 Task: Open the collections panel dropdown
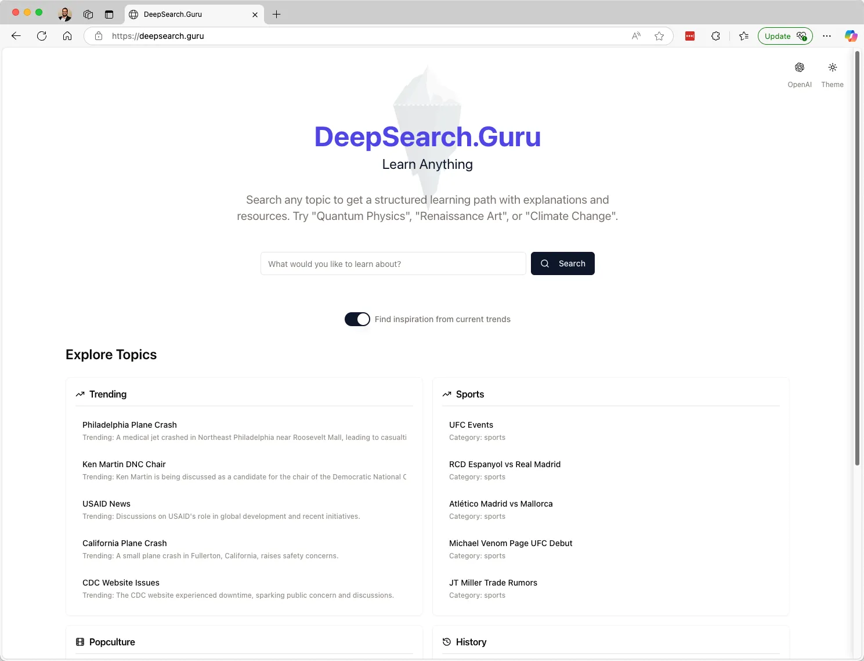743,35
